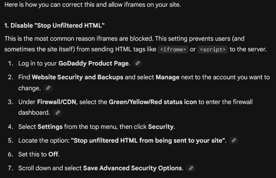Open the source link icon after GoDaddy Product Page
The width and height of the screenshot is (276, 178).
click(x=138, y=63)
